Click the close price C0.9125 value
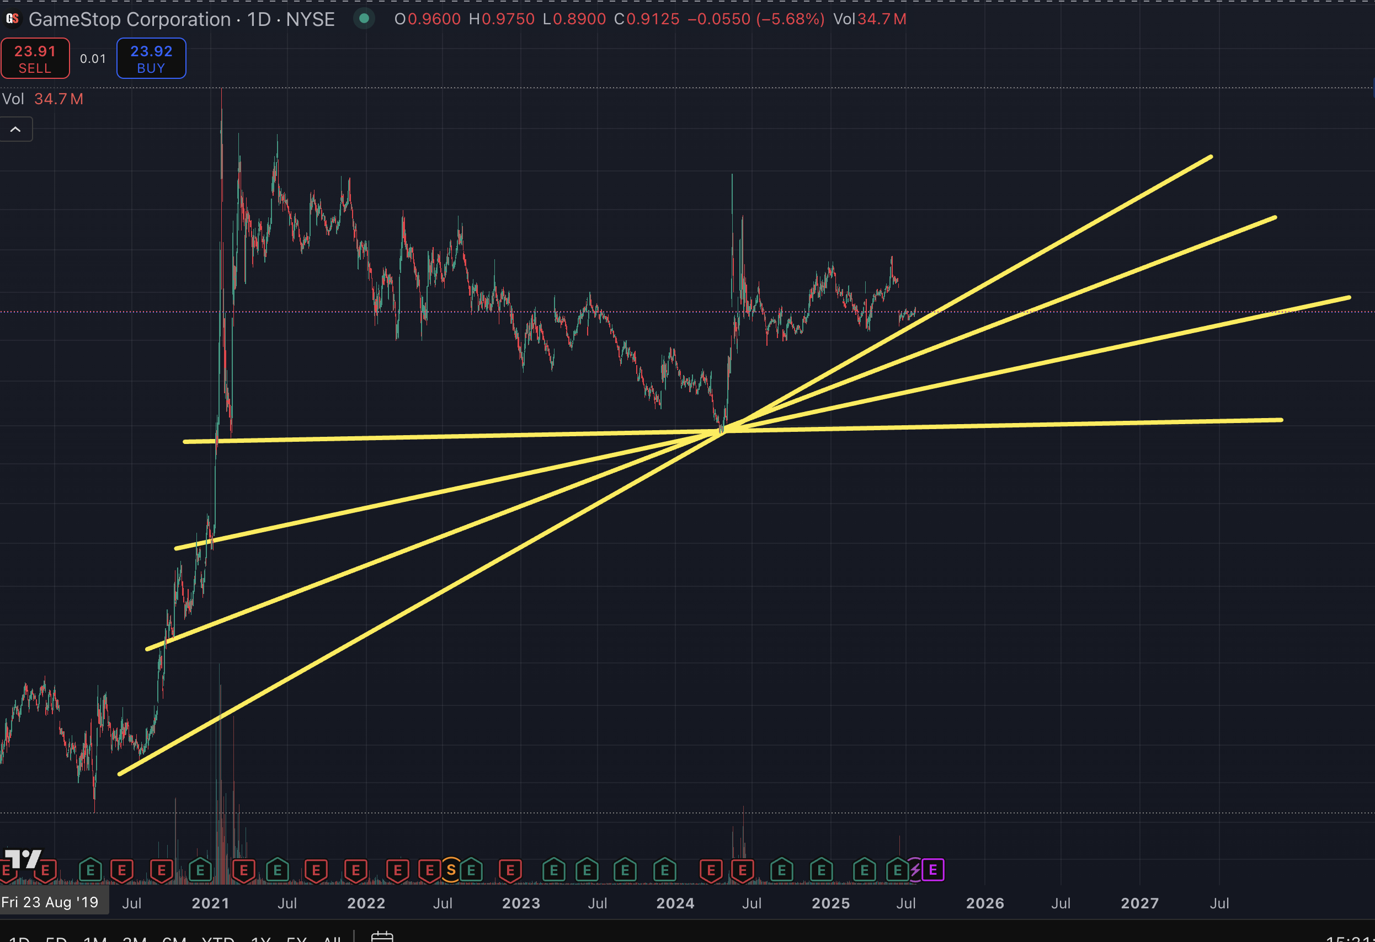 (647, 19)
